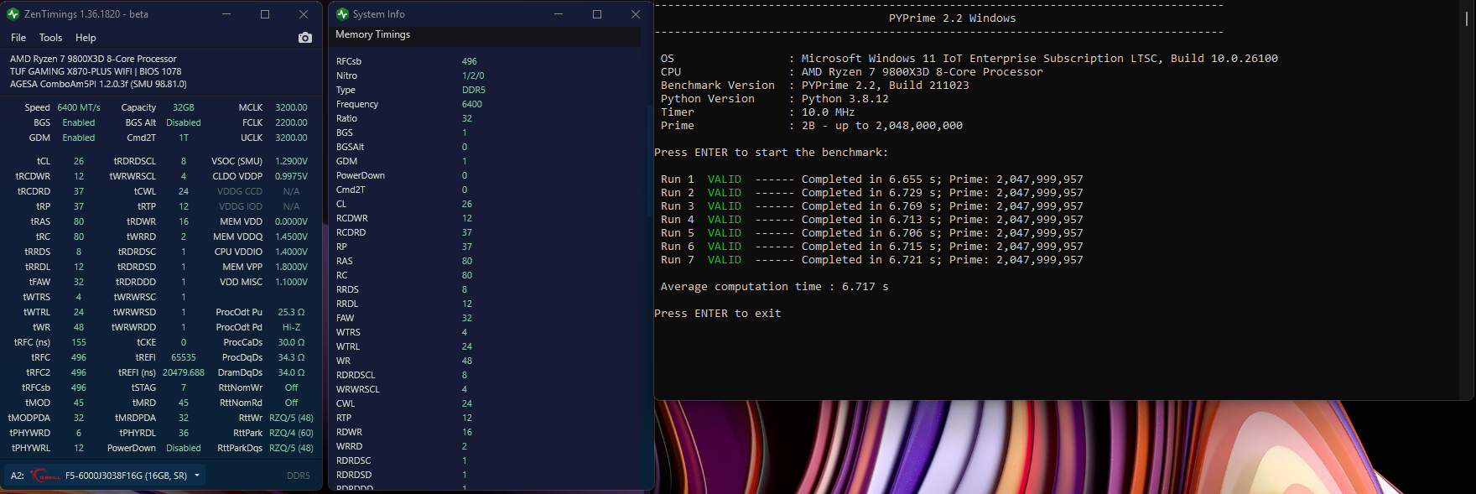The width and height of the screenshot is (1476, 494).
Task: Click the ZenTimings app logo in title bar
Action: (13, 14)
